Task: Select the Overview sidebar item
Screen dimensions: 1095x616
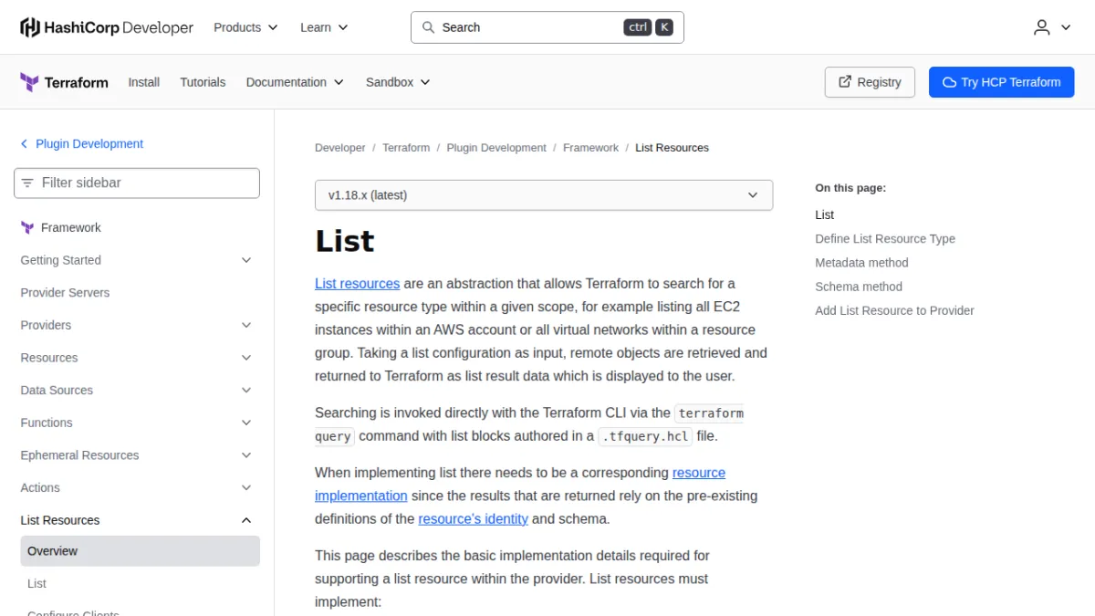Action: point(141,551)
